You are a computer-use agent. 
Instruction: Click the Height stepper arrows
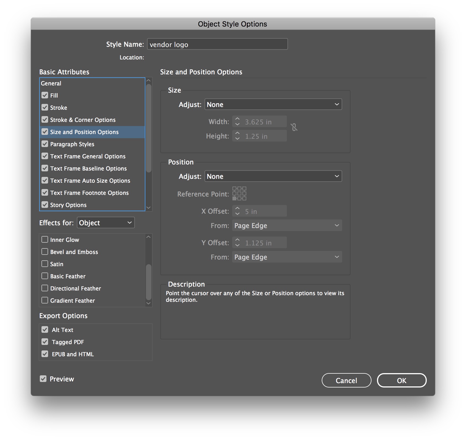(x=237, y=136)
